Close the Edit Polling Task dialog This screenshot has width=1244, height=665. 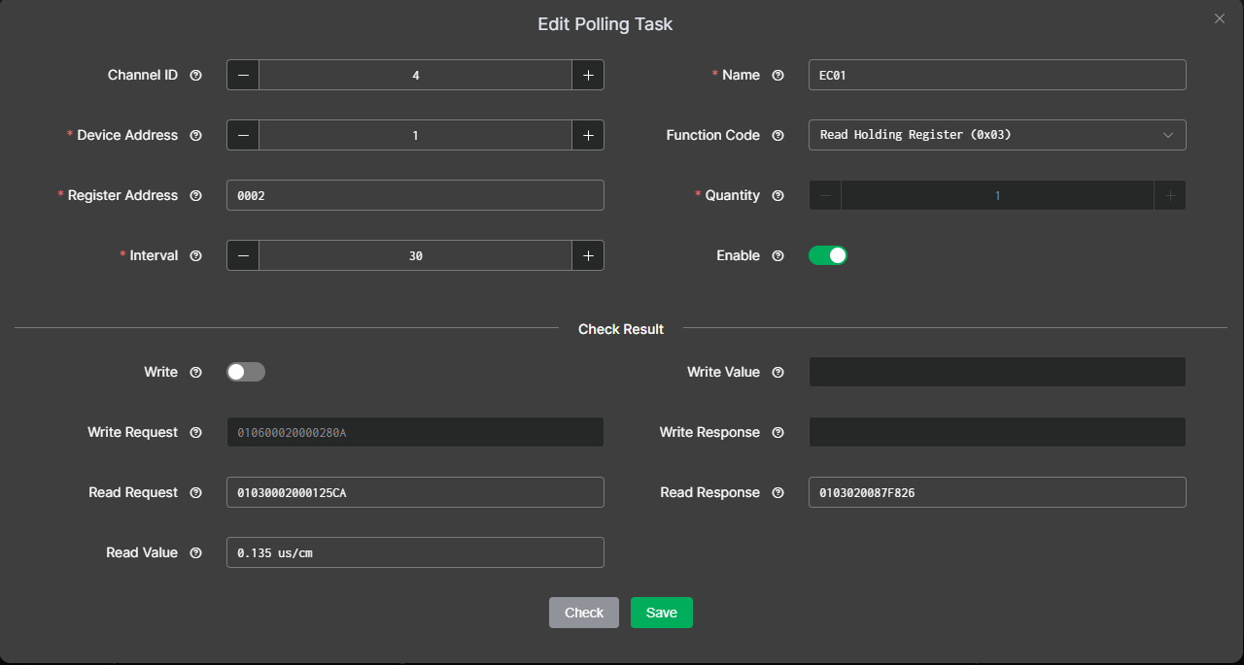tap(1220, 18)
